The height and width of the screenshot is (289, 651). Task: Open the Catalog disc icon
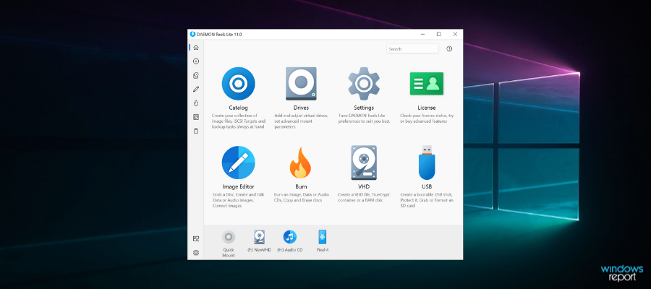click(x=238, y=84)
